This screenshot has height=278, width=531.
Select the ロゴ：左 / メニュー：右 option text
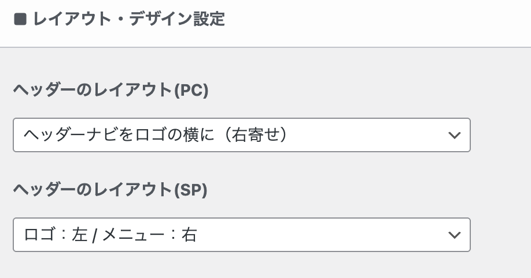110,235
